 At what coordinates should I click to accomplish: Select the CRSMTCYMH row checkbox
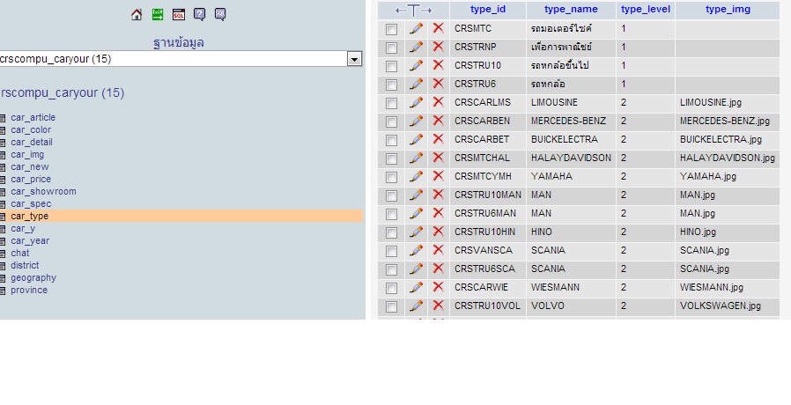(391, 177)
